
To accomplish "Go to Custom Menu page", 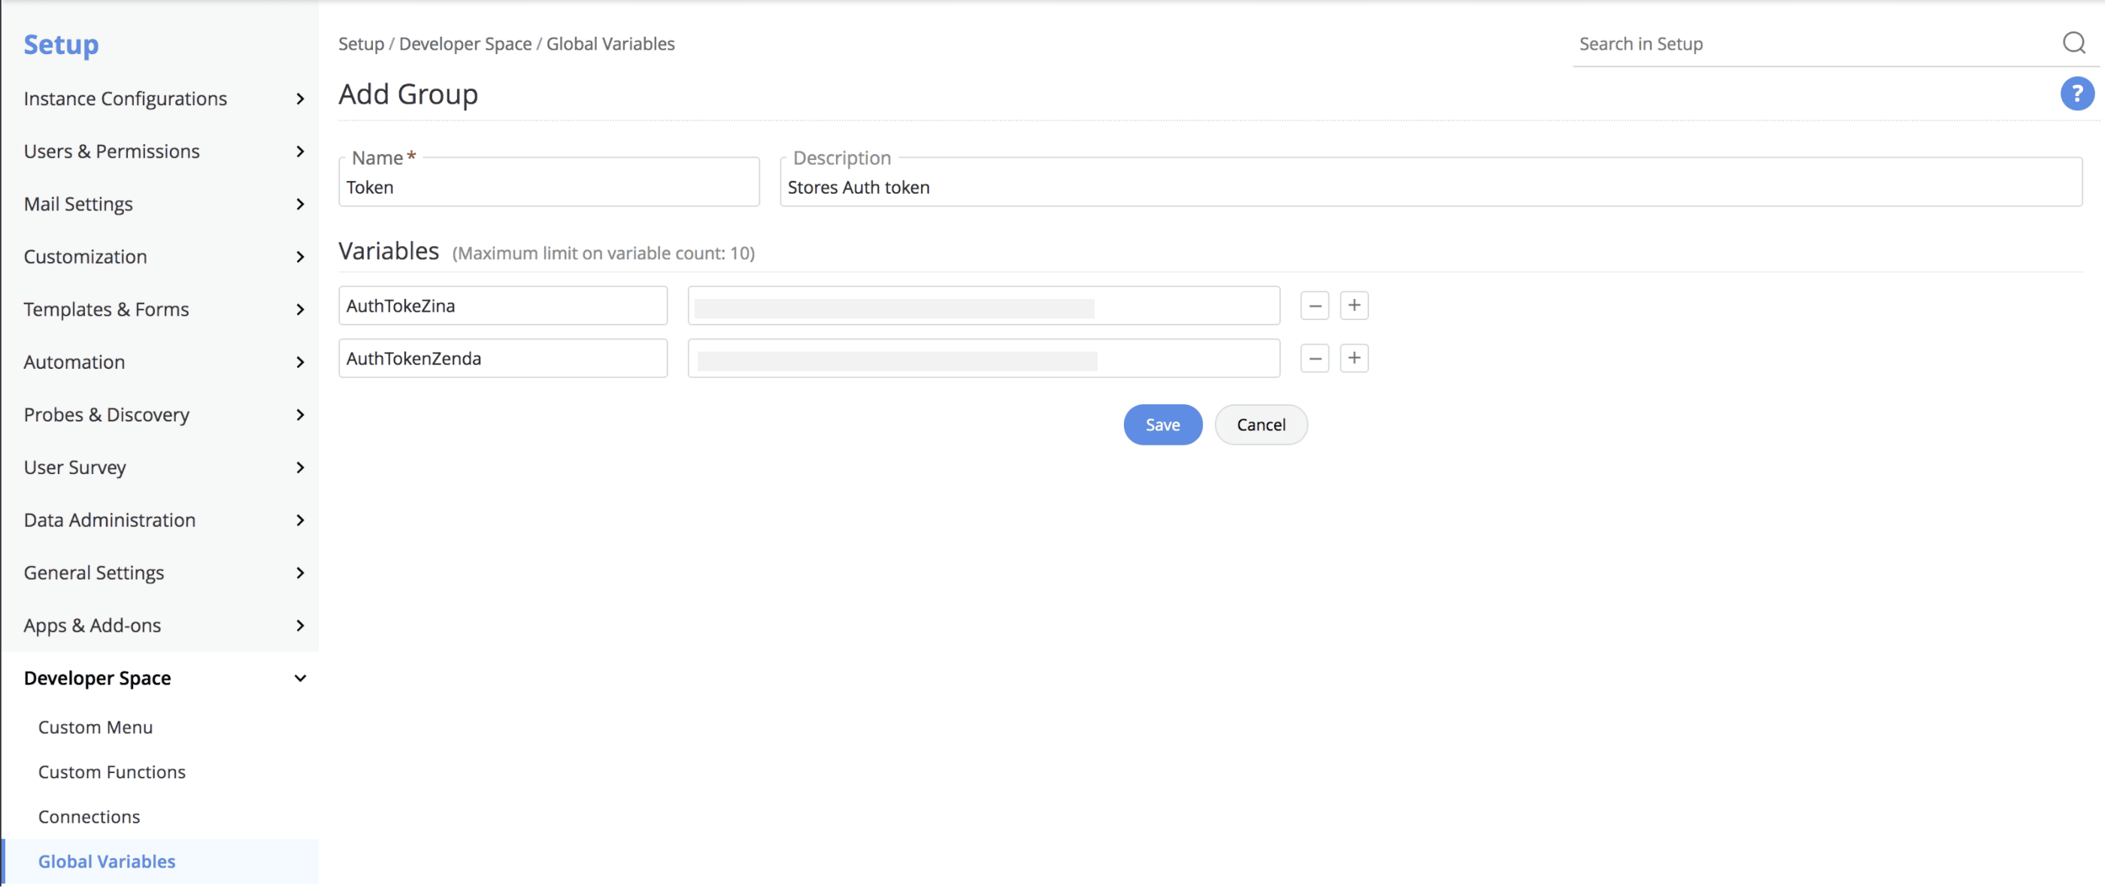I will coord(95,727).
